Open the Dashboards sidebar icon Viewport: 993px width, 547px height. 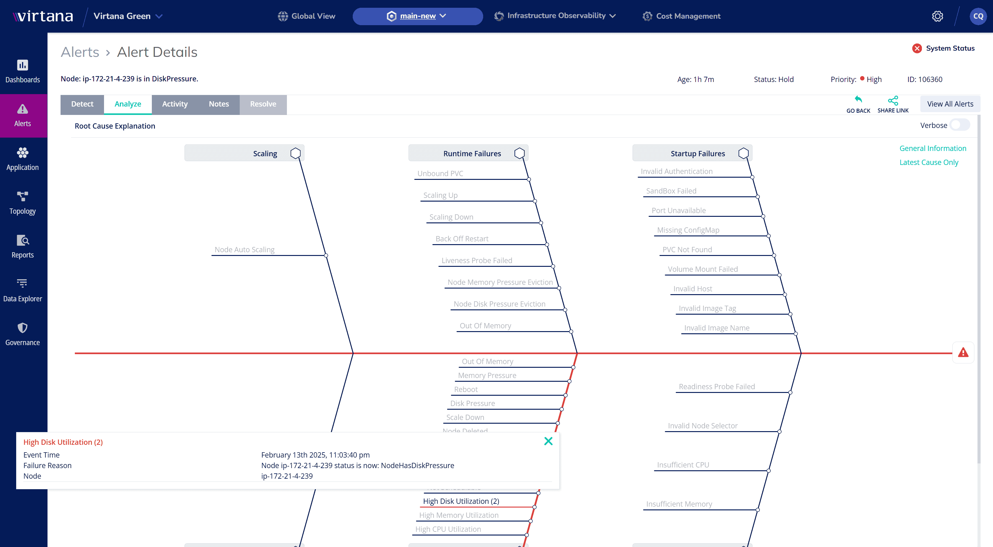[22, 65]
